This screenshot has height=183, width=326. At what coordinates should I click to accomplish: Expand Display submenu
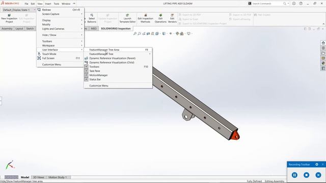(x=60, y=20)
